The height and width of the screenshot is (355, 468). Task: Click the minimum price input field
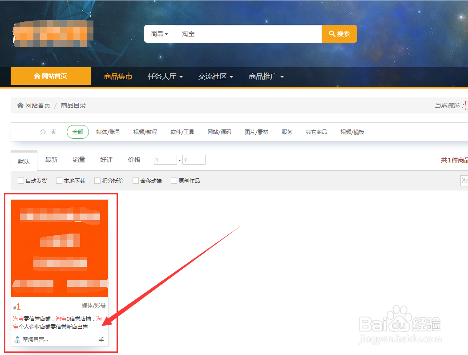click(165, 160)
